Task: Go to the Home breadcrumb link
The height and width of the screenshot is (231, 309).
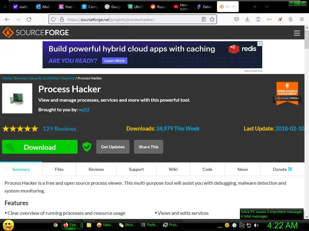Action: [x=7, y=78]
